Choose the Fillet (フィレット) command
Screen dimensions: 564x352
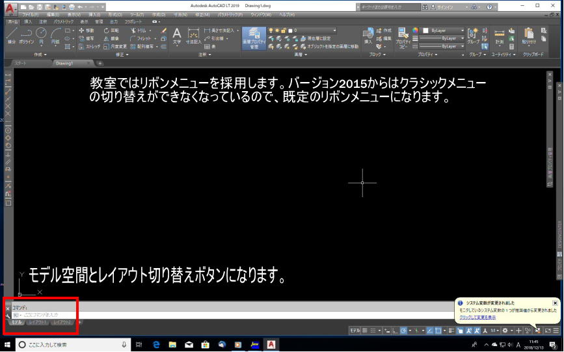pos(141,38)
